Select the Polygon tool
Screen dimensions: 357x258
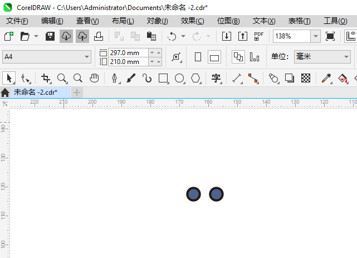pyautogui.click(x=195, y=79)
